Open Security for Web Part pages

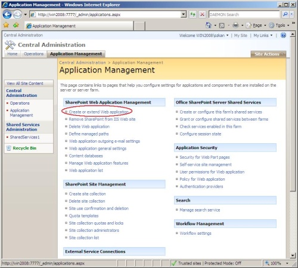(204, 157)
